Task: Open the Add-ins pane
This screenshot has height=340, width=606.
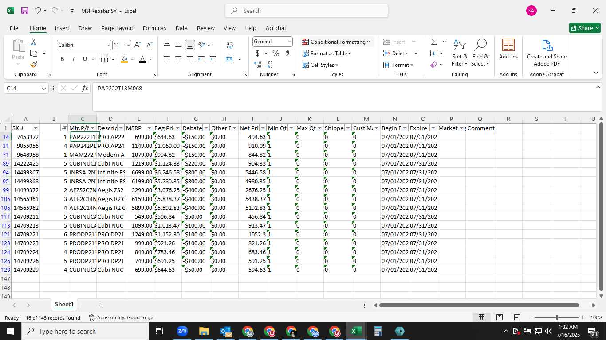Action: [x=508, y=49]
